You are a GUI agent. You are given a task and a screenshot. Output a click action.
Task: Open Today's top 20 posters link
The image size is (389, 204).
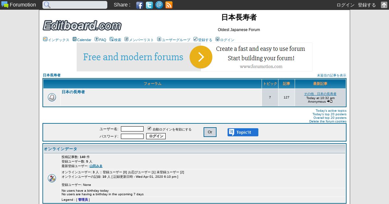pyautogui.click(x=329, y=114)
